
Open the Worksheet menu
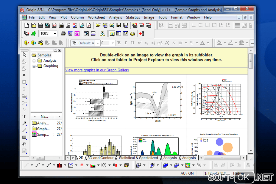96,17
